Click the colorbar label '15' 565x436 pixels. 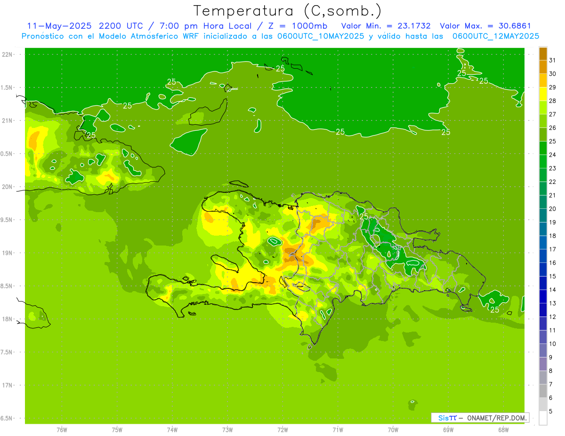(x=553, y=276)
